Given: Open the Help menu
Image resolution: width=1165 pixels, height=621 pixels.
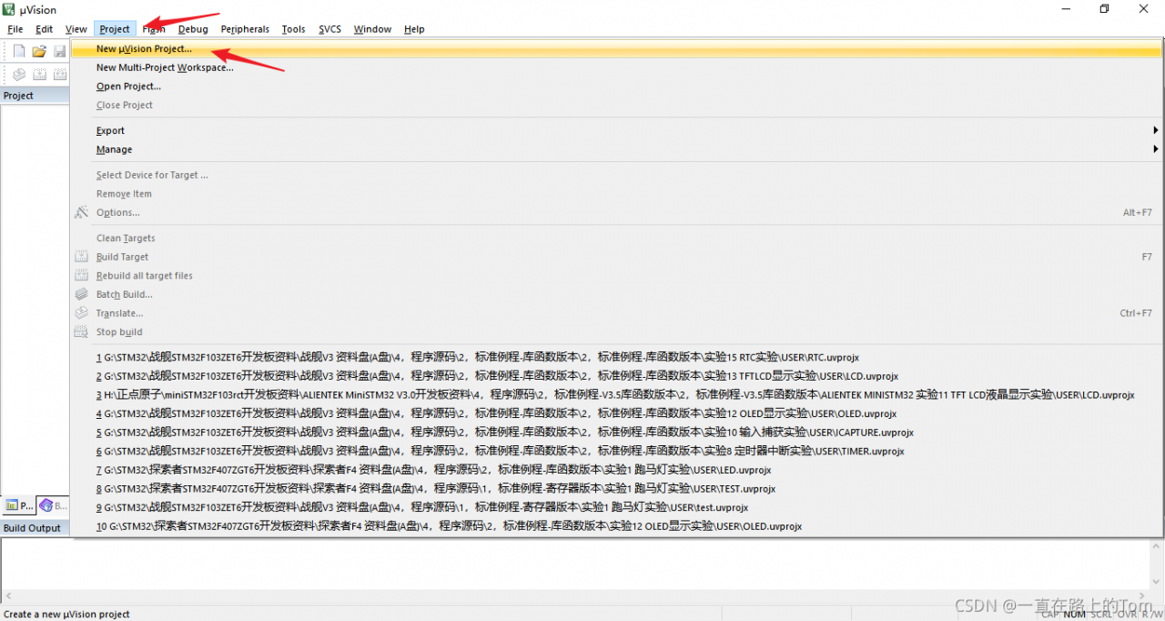Looking at the screenshot, I should (414, 29).
